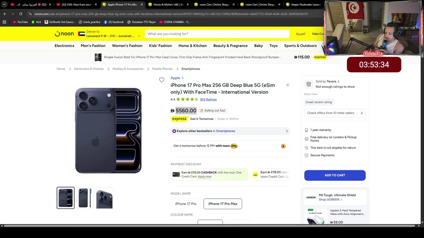
Task: Open the 303 Ratings link
Action: [x=208, y=99]
